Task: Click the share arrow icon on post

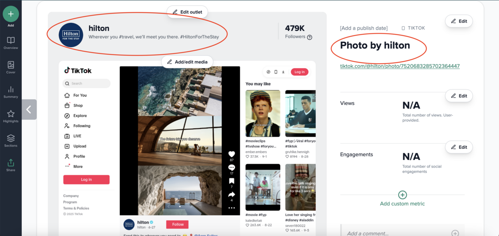Action: point(232,194)
